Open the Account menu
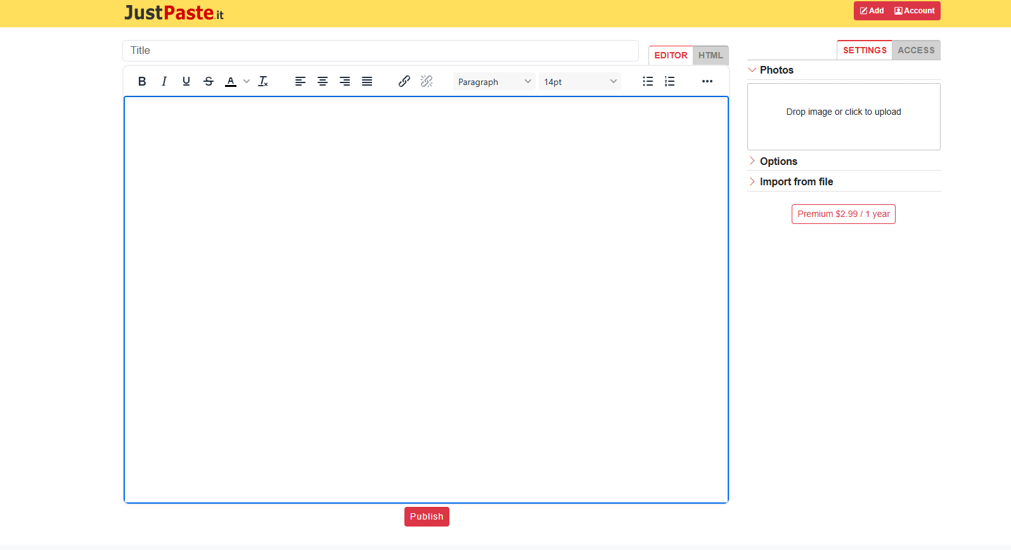Image resolution: width=1011 pixels, height=550 pixels. click(915, 11)
